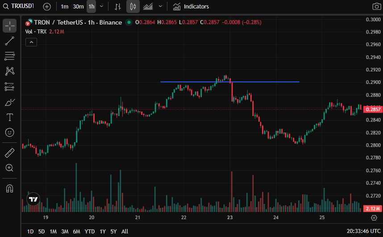Click the red 0.2857 price label
This screenshot has height=237, width=383.
(373, 109)
